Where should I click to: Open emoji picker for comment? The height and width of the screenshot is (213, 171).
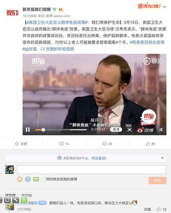click(20, 179)
